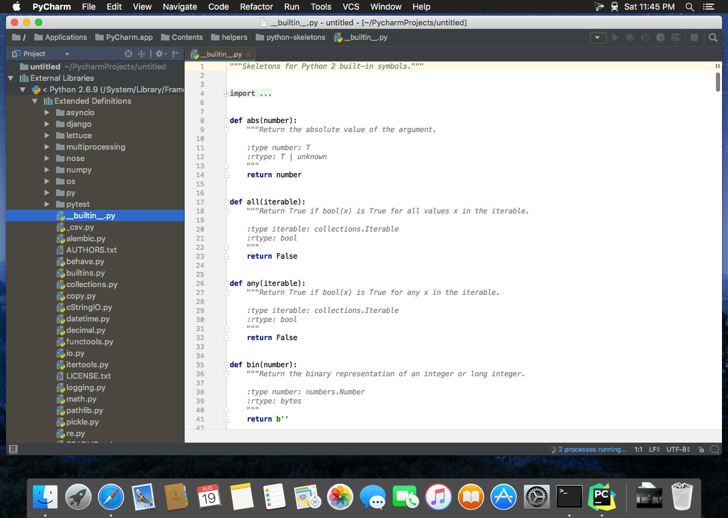Viewport: 728px width, 518px height.
Task: Expand the pytest folder
Action: 47,204
